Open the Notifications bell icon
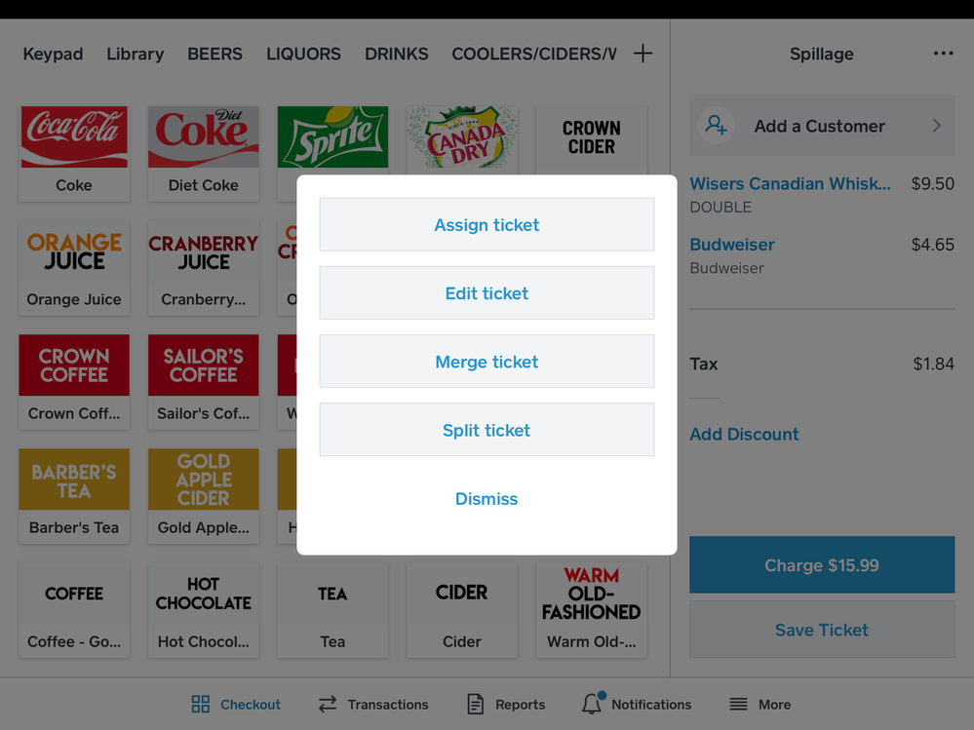This screenshot has height=730, width=974. [x=590, y=704]
